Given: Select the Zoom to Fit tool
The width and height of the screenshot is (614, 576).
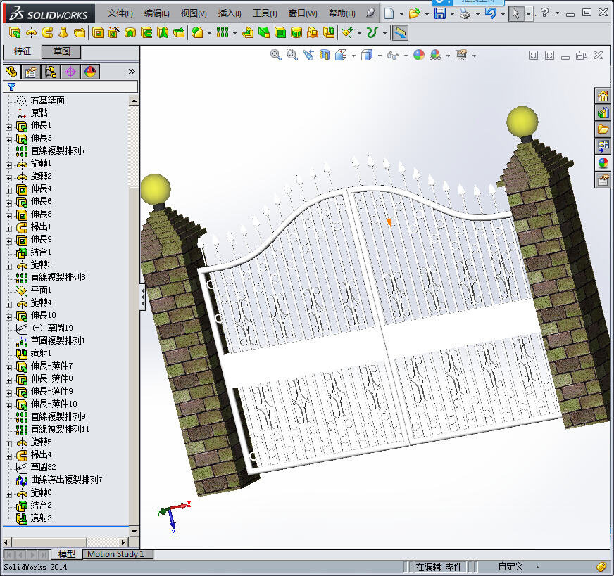Looking at the screenshot, I should 275,55.
